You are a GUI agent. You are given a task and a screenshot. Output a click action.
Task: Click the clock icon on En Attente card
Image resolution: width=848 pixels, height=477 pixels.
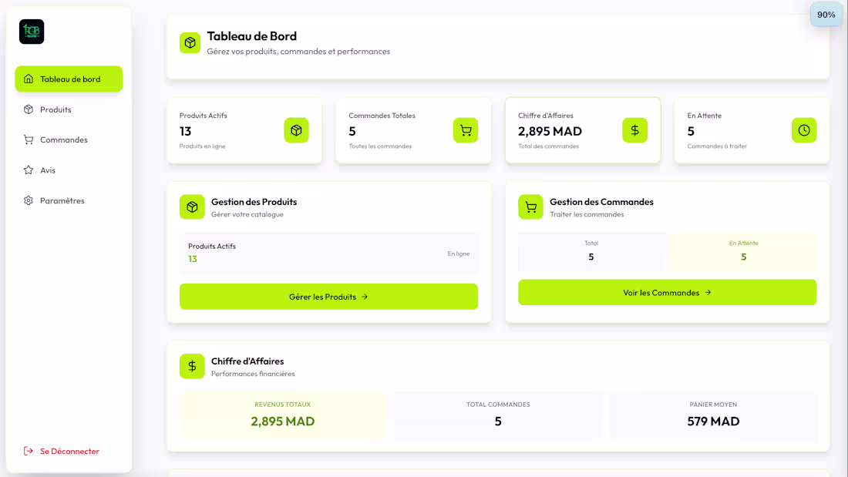pyautogui.click(x=804, y=130)
